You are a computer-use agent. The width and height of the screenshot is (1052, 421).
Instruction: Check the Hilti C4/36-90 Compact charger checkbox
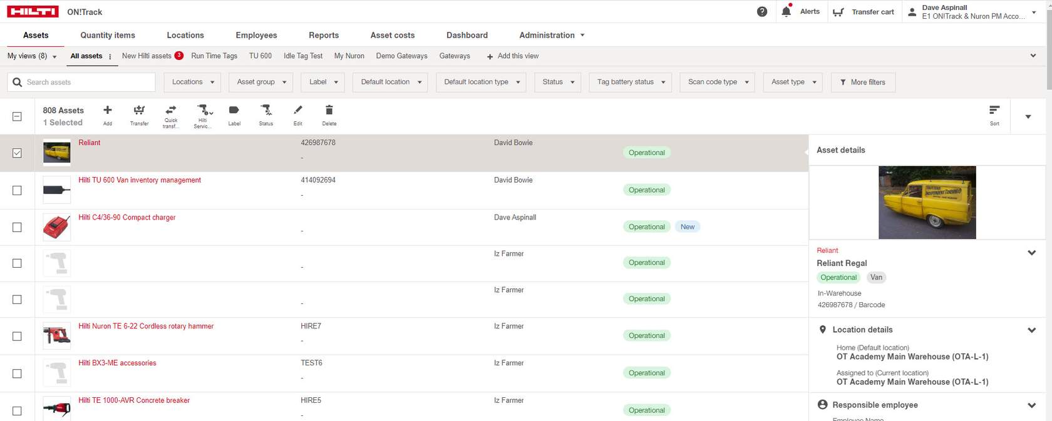coord(17,227)
